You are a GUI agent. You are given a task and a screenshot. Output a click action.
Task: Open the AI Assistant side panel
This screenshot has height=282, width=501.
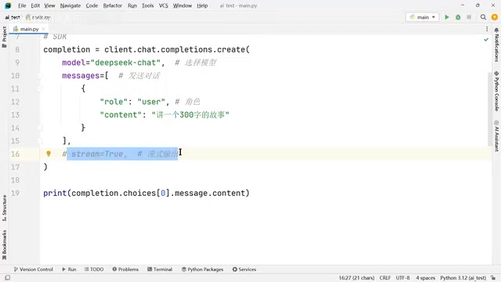click(x=496, y=136)
